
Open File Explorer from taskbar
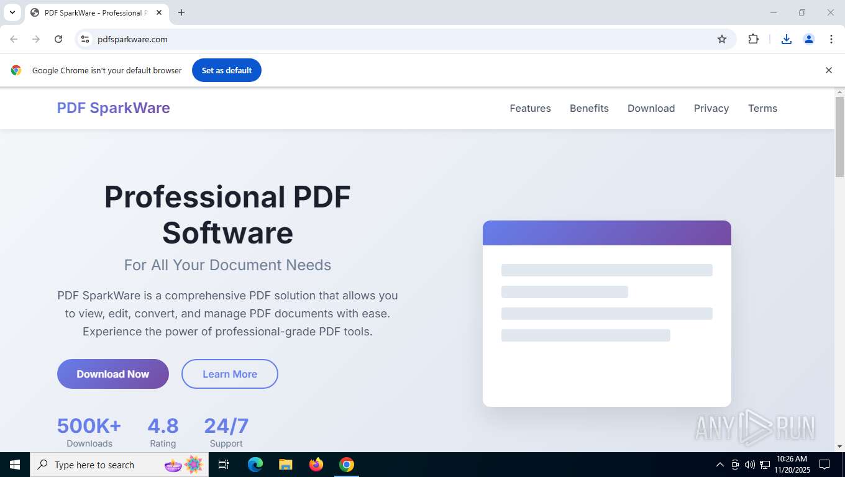click(x=285, y=465)
